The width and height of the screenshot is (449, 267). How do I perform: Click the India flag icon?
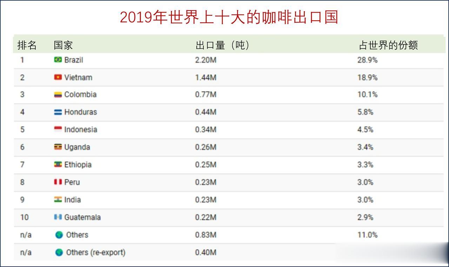coord(58,199)
